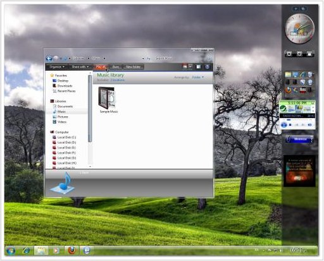Click the blue music note details icon
Image resolution: width=324 pixels, height=261 pixels.
coord(63,183)
